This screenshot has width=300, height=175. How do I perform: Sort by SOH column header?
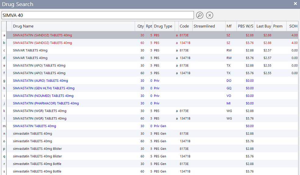coord(293,26)
